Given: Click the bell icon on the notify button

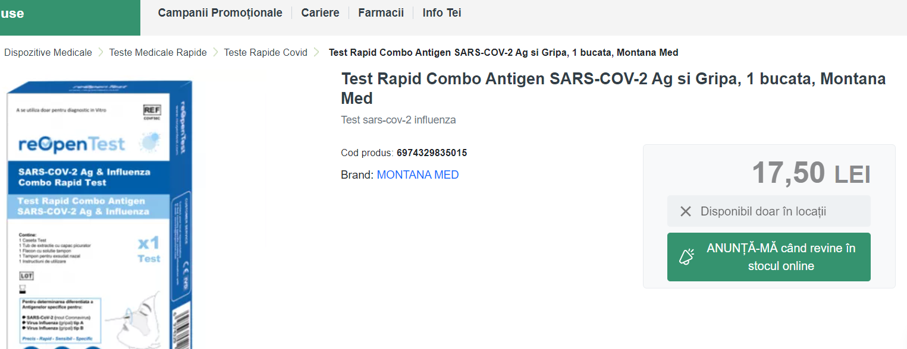Looking at the screenshot, I should (686, 256).
